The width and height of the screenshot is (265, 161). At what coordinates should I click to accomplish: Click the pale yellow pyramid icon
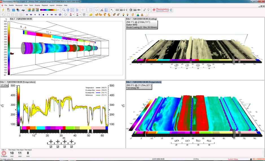click(x=146, y=15)
